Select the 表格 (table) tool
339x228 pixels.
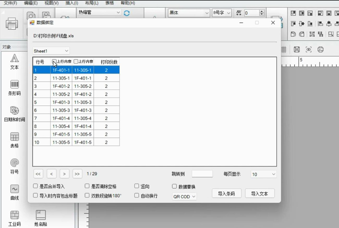tap(14, 140)
